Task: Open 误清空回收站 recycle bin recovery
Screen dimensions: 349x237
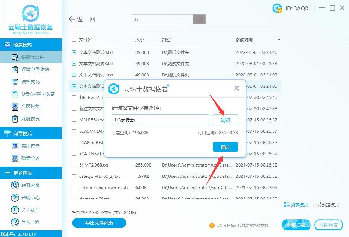Action: [31, 69]
